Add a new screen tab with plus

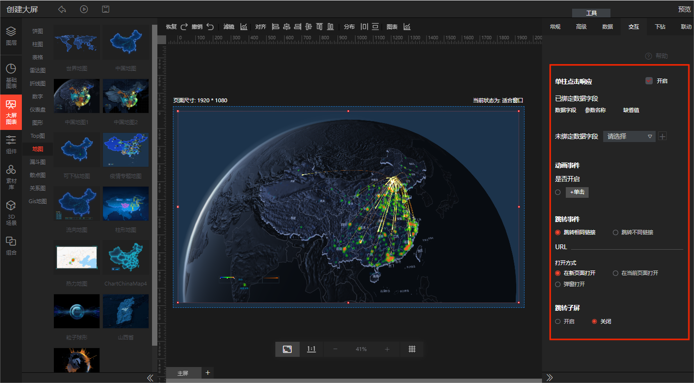tap(208, 372)
